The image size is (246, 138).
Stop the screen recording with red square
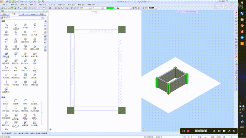pos(188,131)
